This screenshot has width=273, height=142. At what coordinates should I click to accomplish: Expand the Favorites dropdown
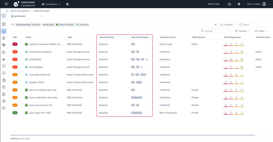click(x=228, y=25)
